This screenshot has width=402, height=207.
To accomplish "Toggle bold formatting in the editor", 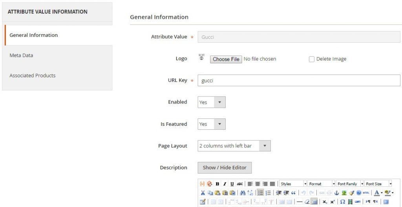I will 217,184.
